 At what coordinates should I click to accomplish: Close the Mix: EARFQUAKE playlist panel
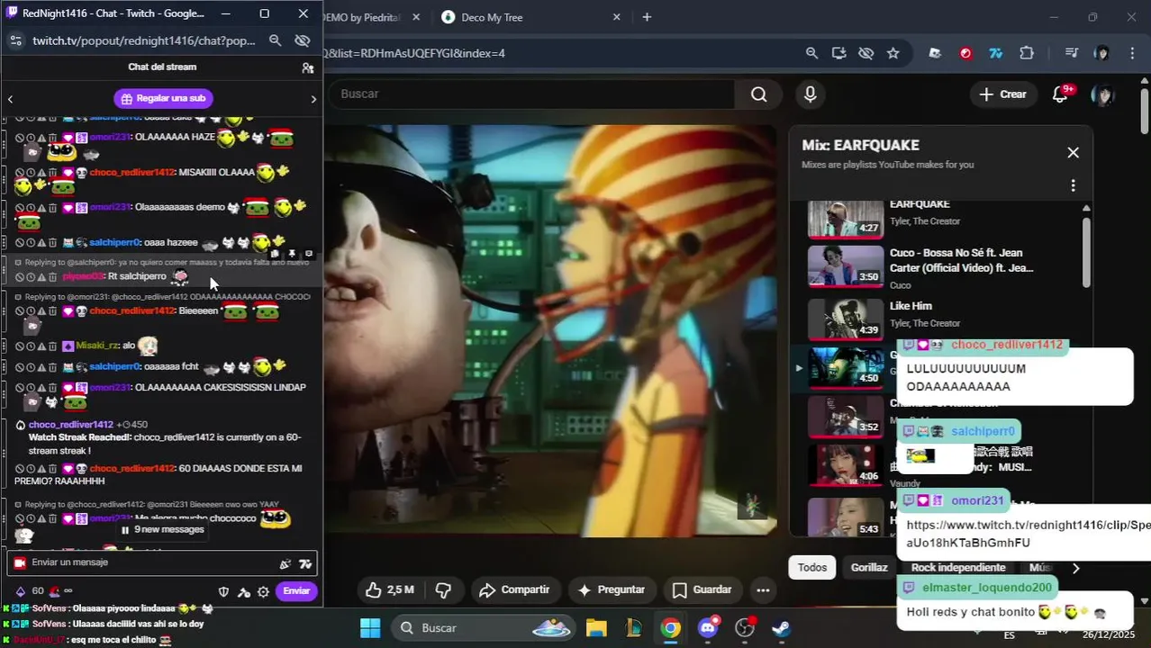point(1073,153)
